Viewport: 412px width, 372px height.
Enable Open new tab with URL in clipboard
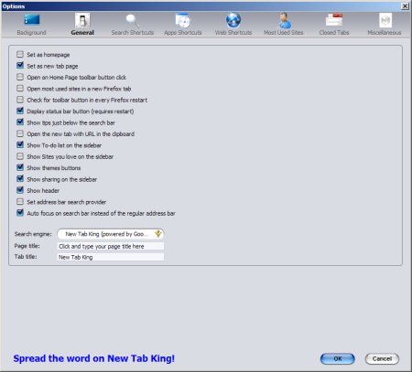(20, 133)
